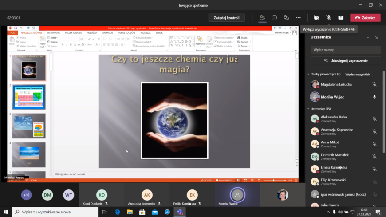This screenshot has width=386, height=217.
Task: Switch to WSTAWIANIE ribbon tab
Action: [53, 32]
